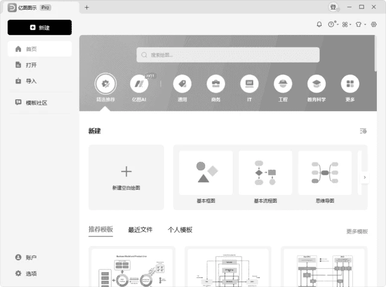Viewport: 386px width, 287px height.
Task: Select the 通用 category icon
Action: (x=182, y=84)
